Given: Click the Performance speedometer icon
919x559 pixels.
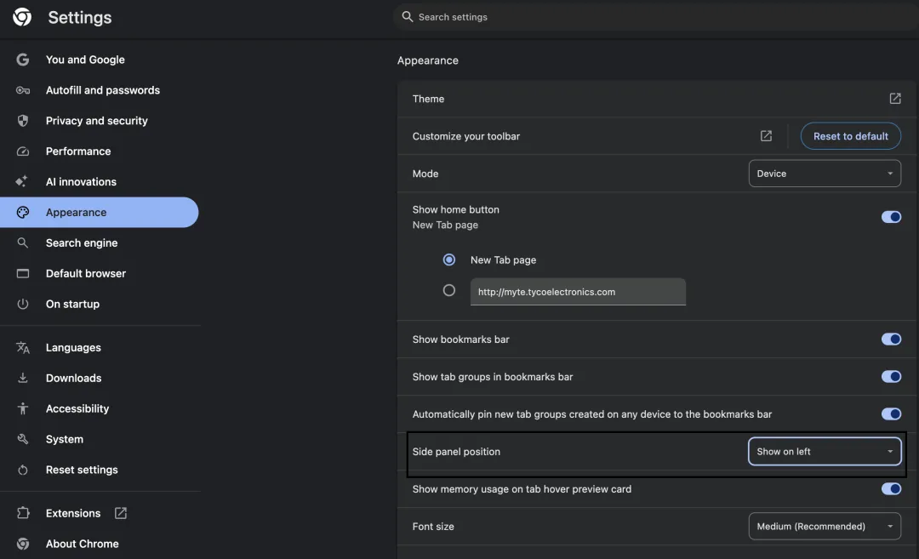Looking at the screenshot, I should pyautogui.click(x=23, y=151).
